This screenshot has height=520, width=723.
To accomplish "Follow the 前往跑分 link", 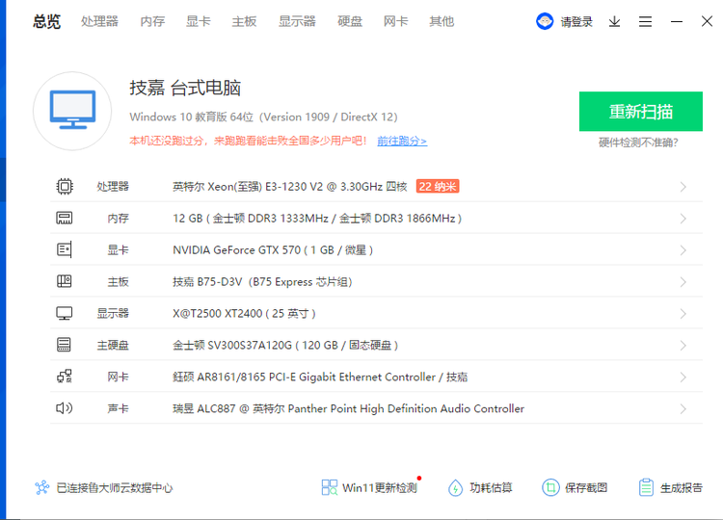I will 401,141.
